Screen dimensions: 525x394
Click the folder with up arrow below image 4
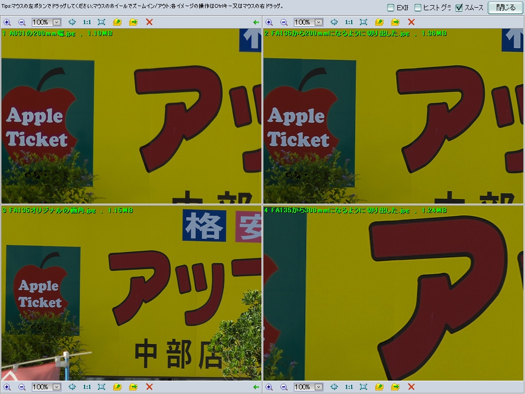click(x=379, y=387)
